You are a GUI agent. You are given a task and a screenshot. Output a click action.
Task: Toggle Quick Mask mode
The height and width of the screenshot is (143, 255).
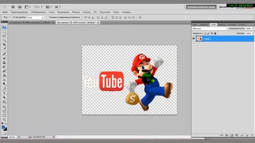pos(4,133)
